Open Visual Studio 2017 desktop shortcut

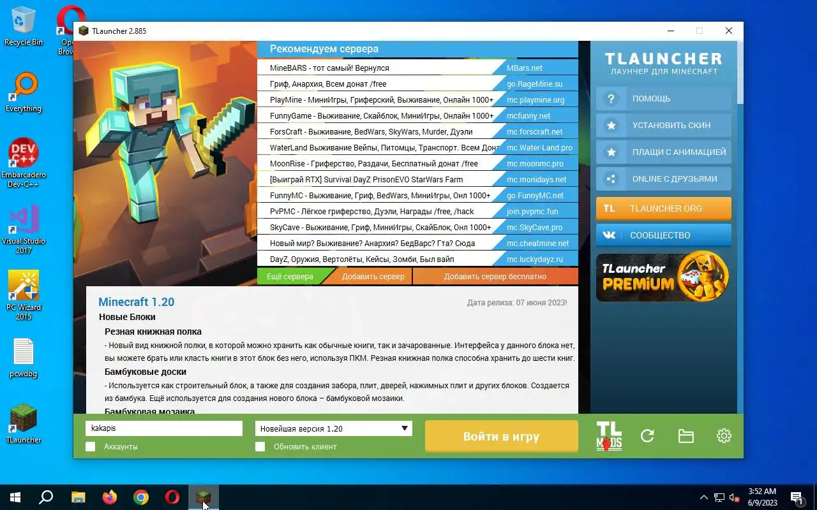point(24,229)
